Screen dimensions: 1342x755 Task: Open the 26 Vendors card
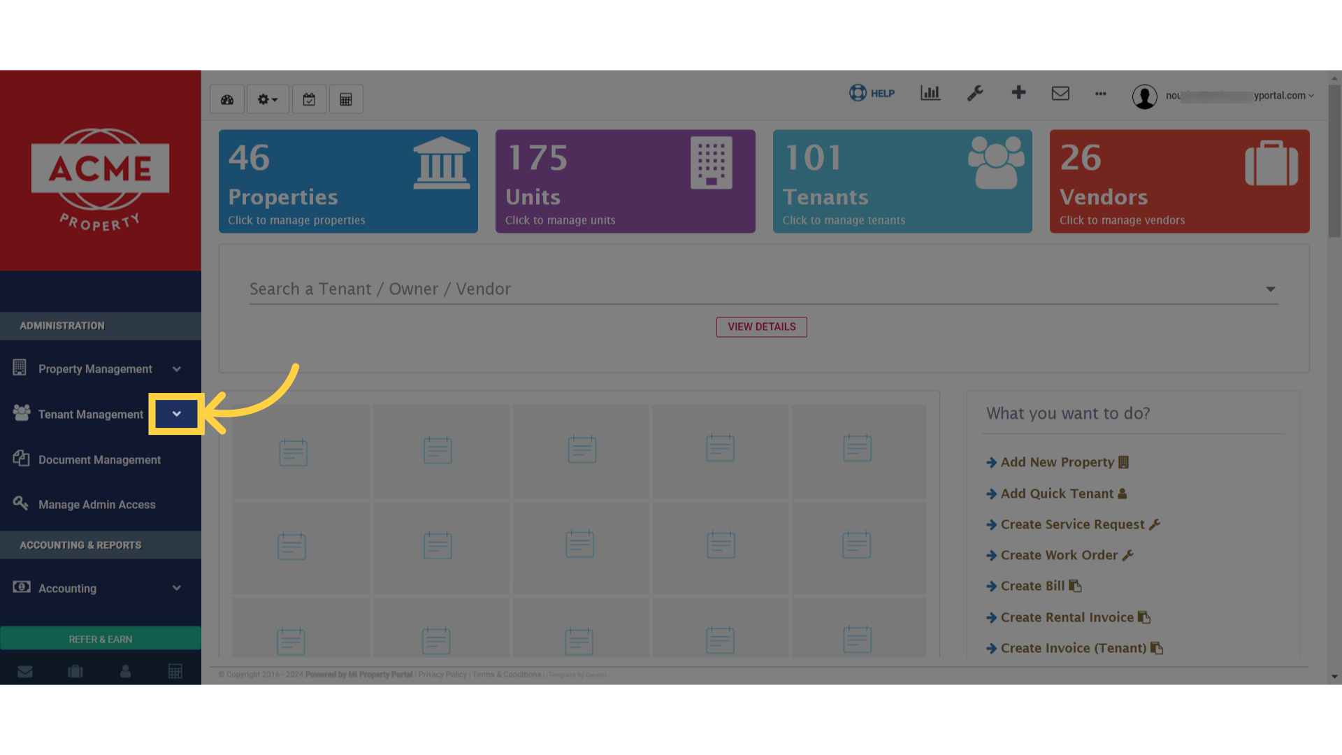(1180, 181)
